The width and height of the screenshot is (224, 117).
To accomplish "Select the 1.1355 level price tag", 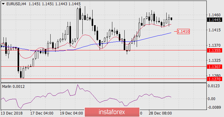I will pos(214,50).
